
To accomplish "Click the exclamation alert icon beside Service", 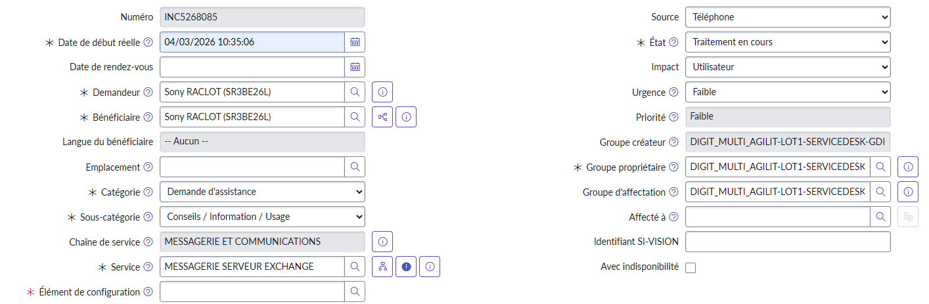I will coord(406,267).
